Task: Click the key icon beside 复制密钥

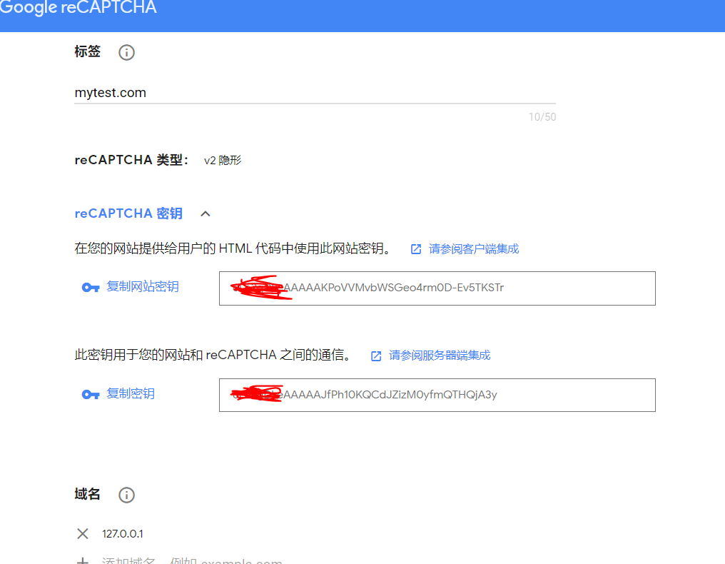Action: pos(91,394)
